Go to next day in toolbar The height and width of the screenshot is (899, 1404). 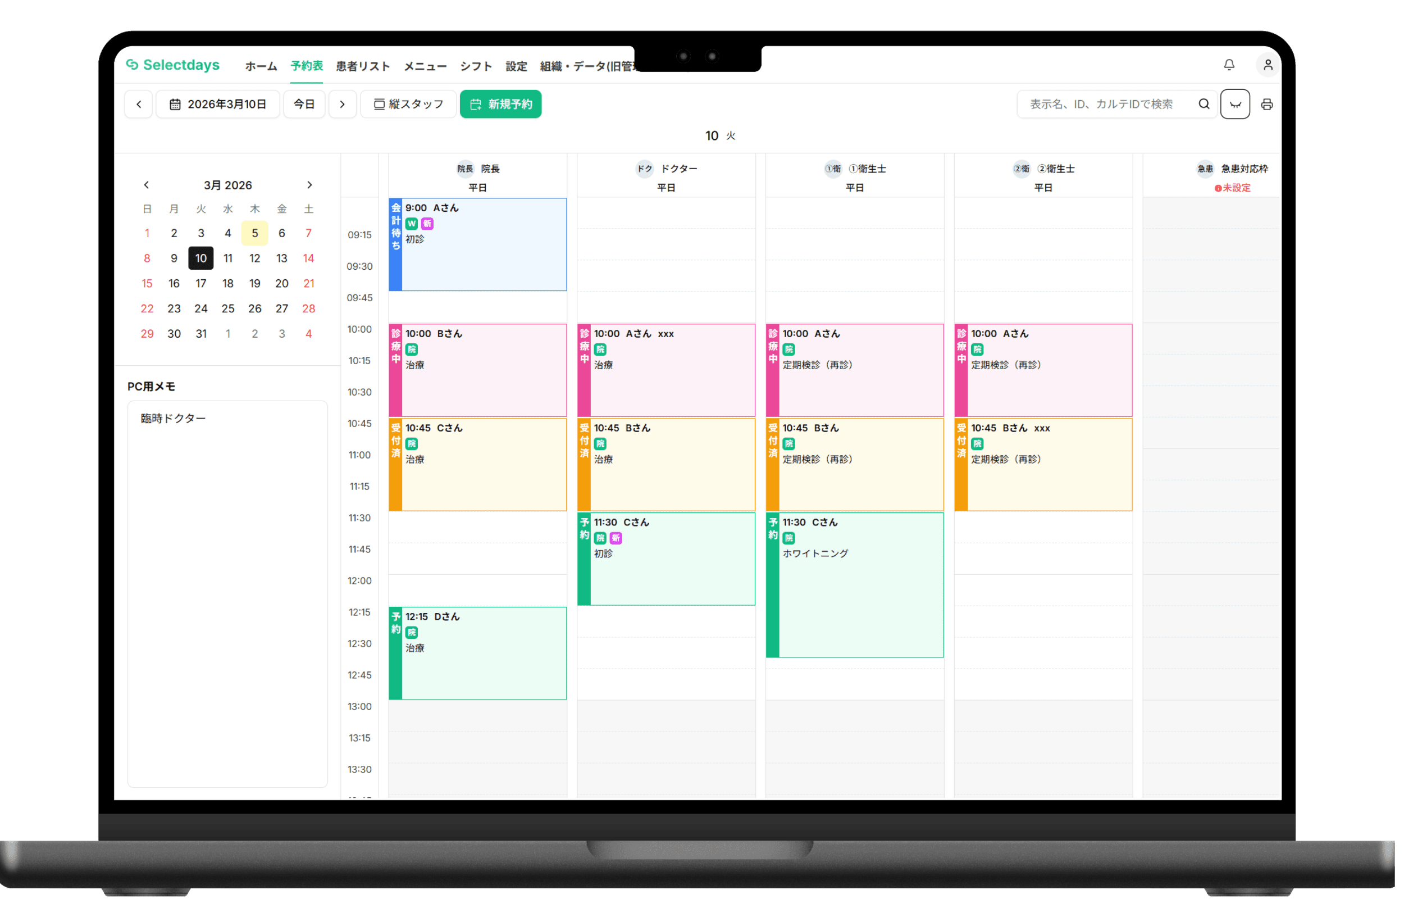(343, 105)
